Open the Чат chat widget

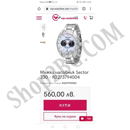(x=86, y=119)
